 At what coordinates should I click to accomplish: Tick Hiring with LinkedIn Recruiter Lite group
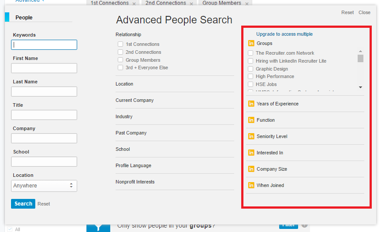click(250, 61)
